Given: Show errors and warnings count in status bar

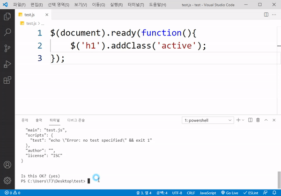Looking at the screenshot, I should (12, 193).
